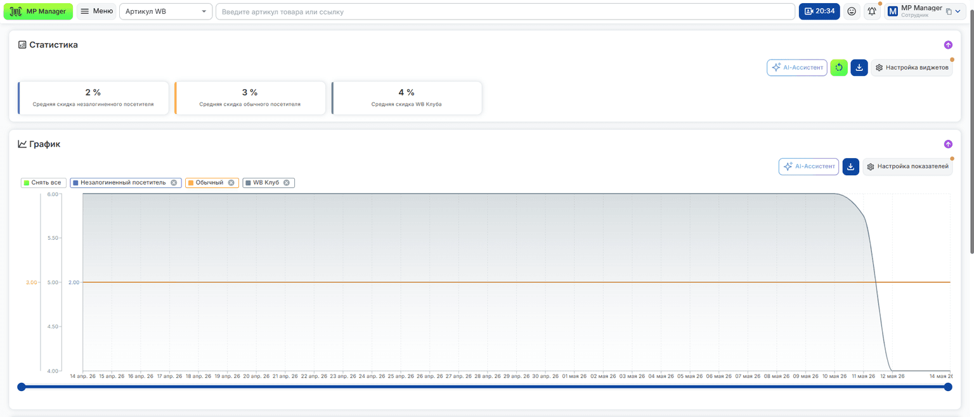Screen dimensions: 974x417
Task: Click the smiley face feedback icon
Action: pyautogui.click(x=852, y=11)
